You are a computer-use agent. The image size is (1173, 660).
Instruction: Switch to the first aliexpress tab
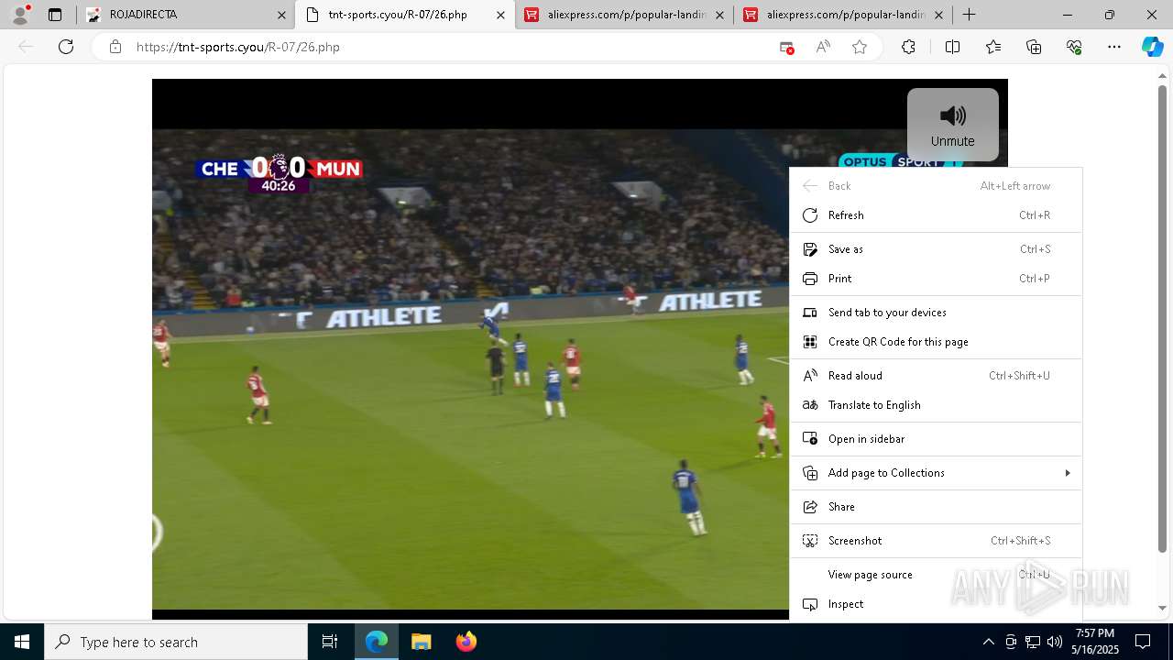click(x=624, y=15)
